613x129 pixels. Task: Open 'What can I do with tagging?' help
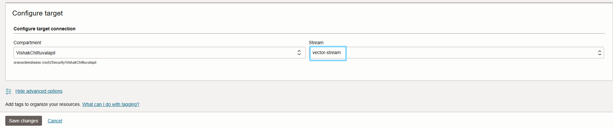(111, 104)
